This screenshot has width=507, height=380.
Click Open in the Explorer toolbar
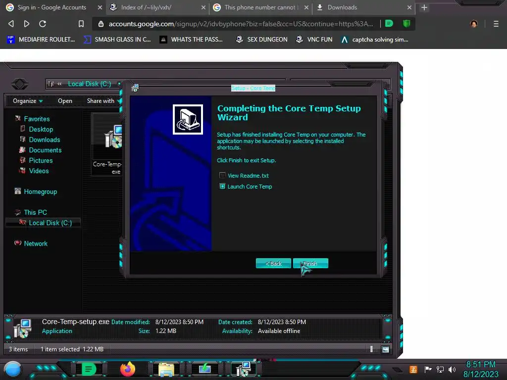(x=65, y=101)
